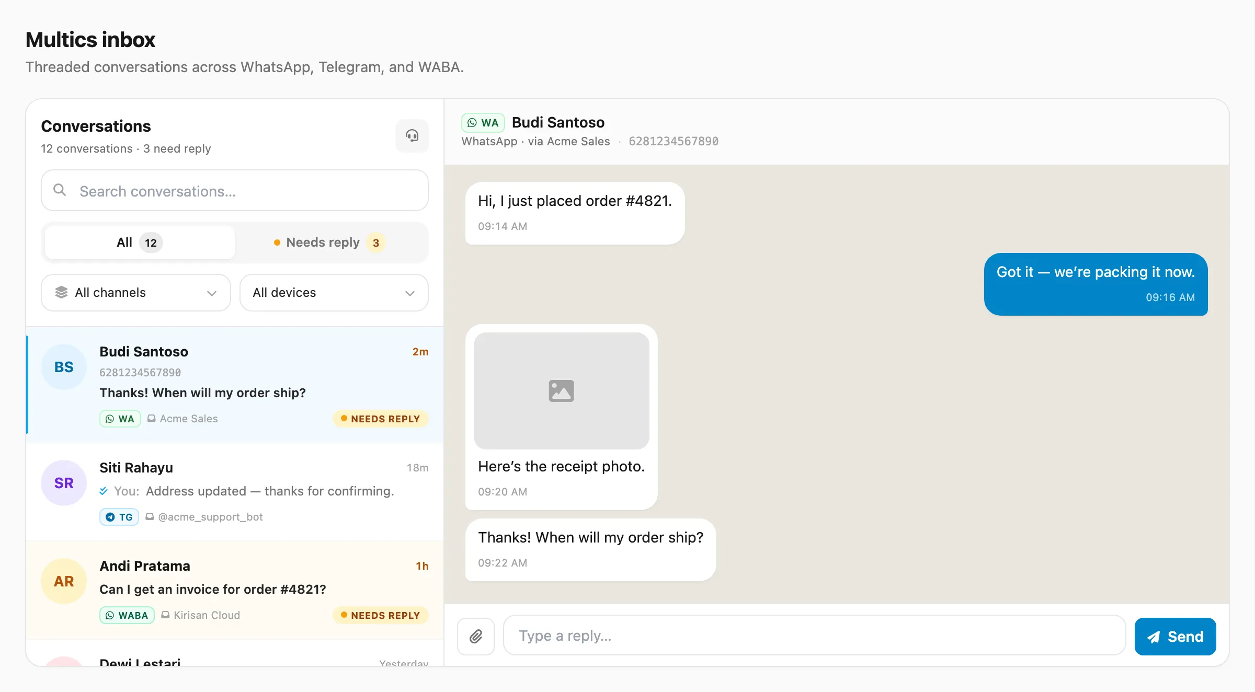Click the headset support icon button
This screenshot has height=692, width=1255.
pos(412,136)
